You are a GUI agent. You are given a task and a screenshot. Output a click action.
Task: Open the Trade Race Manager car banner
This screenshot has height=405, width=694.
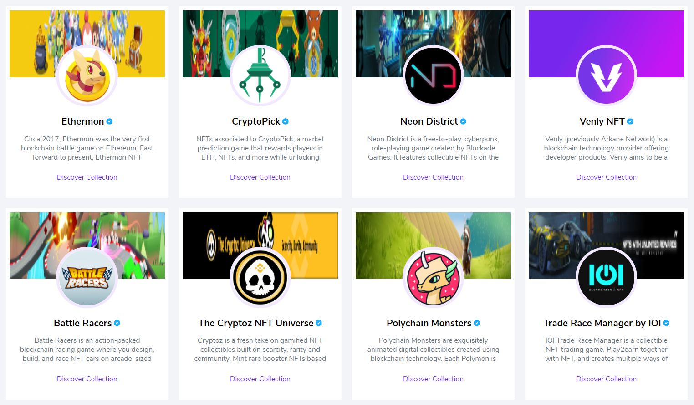606,245
